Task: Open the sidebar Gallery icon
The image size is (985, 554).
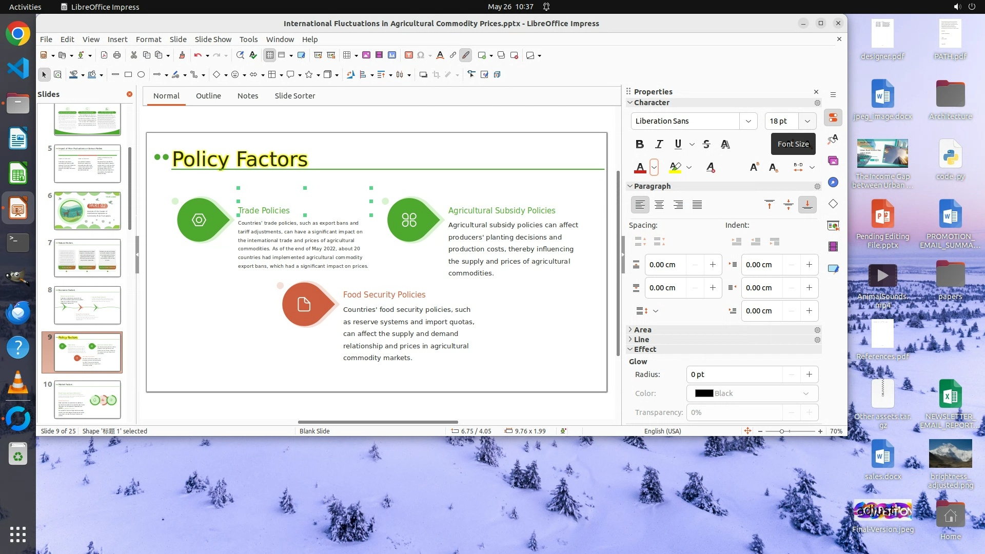Action: point(833,161)
